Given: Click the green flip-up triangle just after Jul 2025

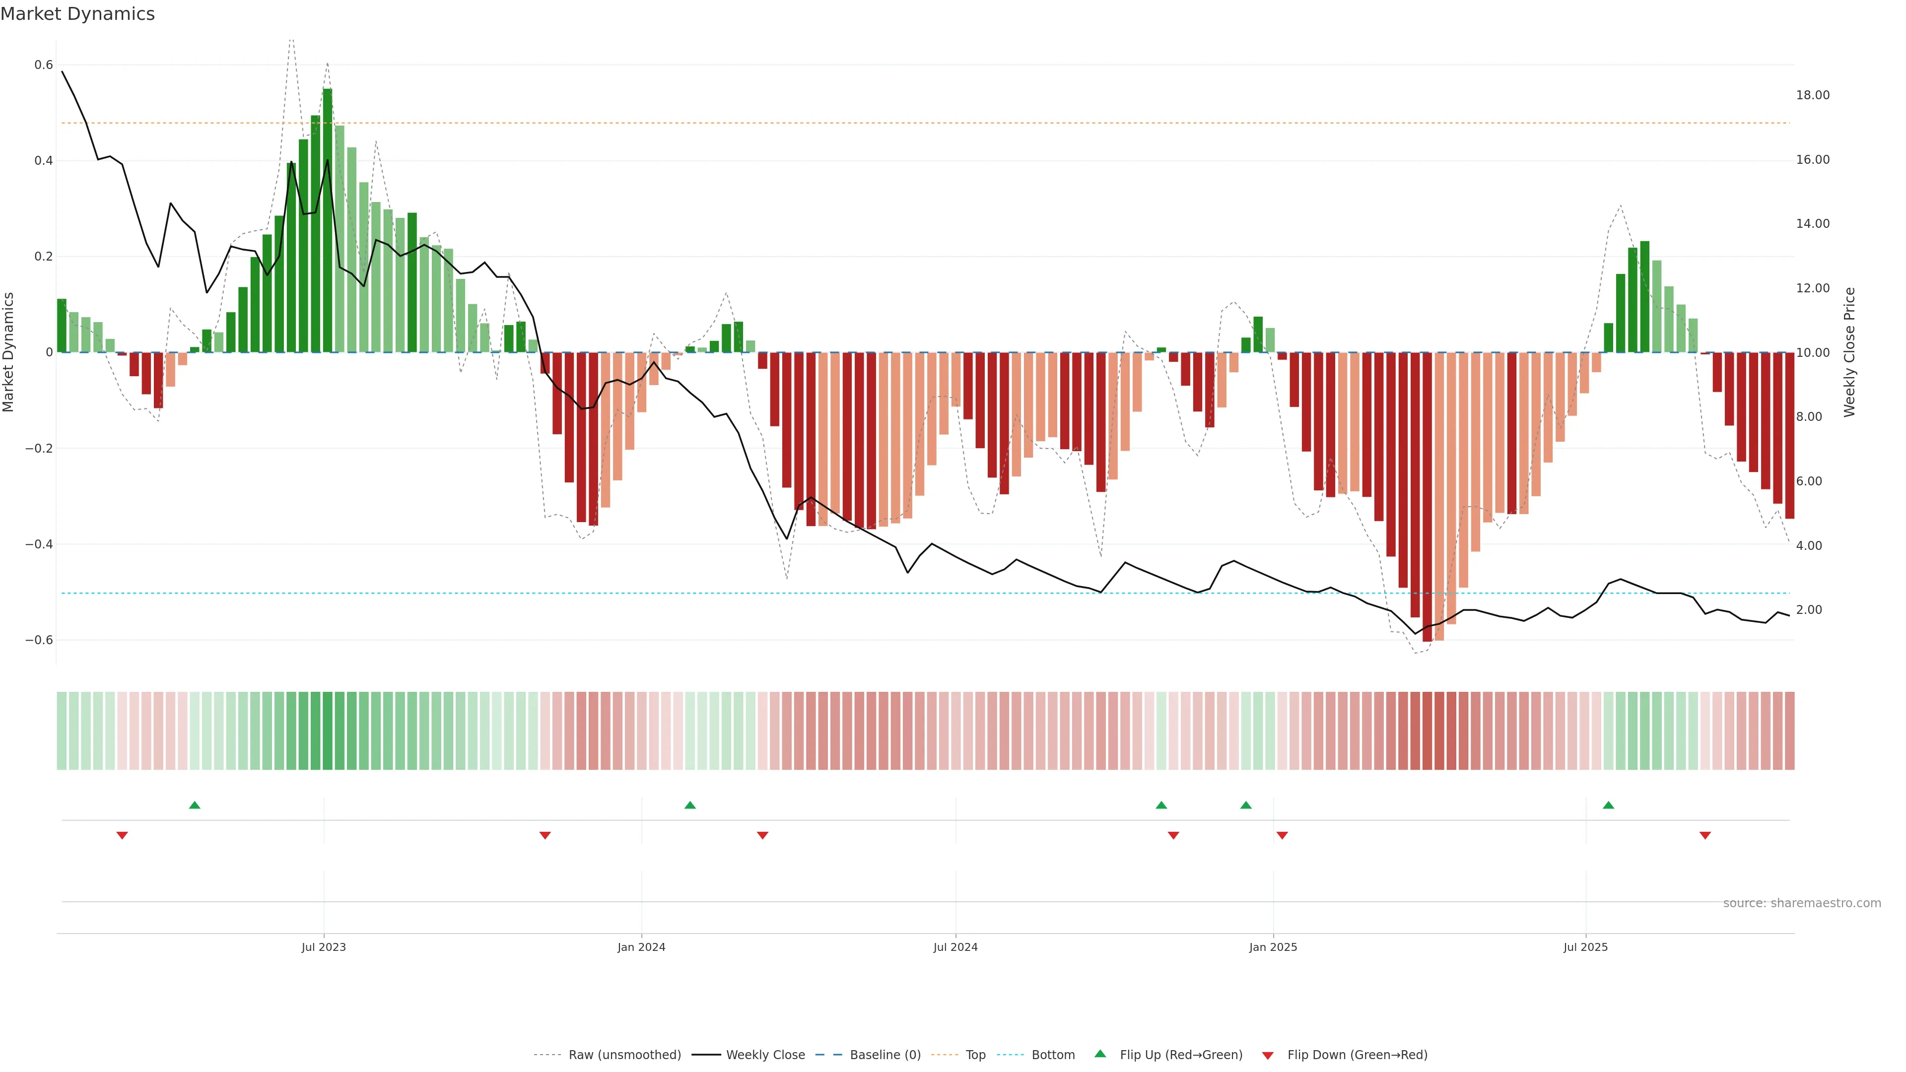Looking at the screenshot, I should (1608, 805).
